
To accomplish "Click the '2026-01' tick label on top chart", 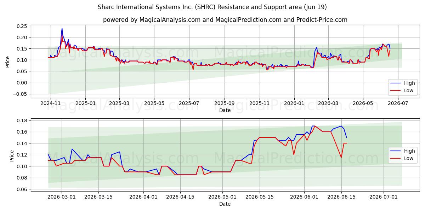I will [294, 103].
